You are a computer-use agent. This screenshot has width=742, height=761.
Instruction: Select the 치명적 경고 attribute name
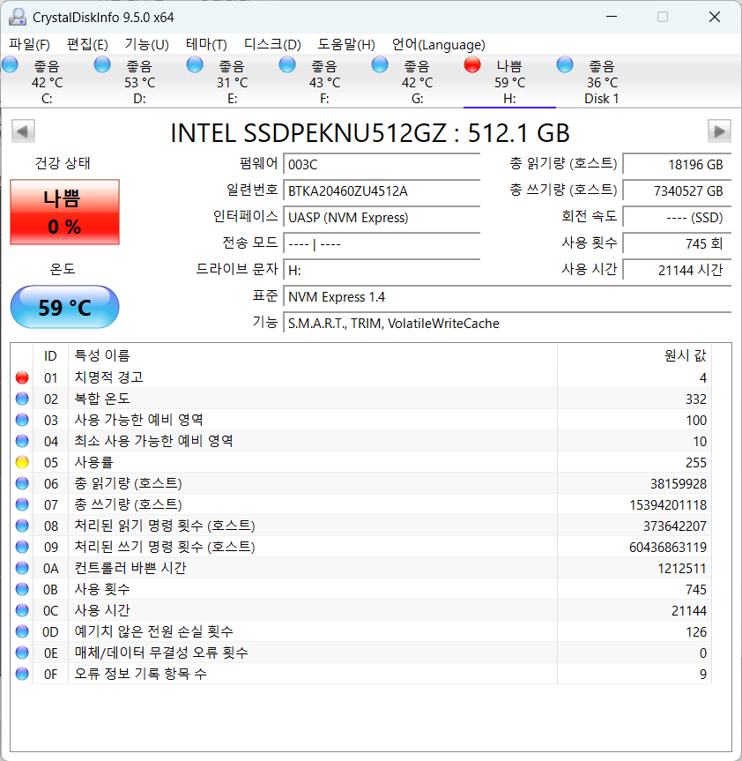tap(108, 377)
